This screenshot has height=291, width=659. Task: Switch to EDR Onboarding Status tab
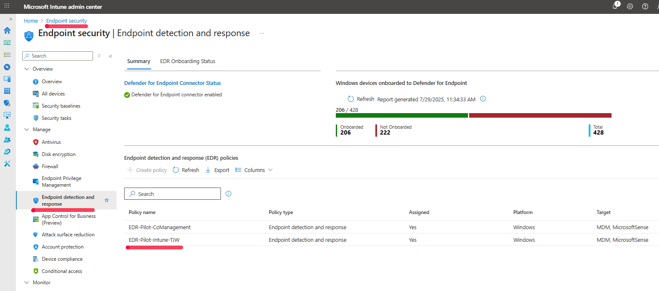pyautogui.click(x=188, y=61)
